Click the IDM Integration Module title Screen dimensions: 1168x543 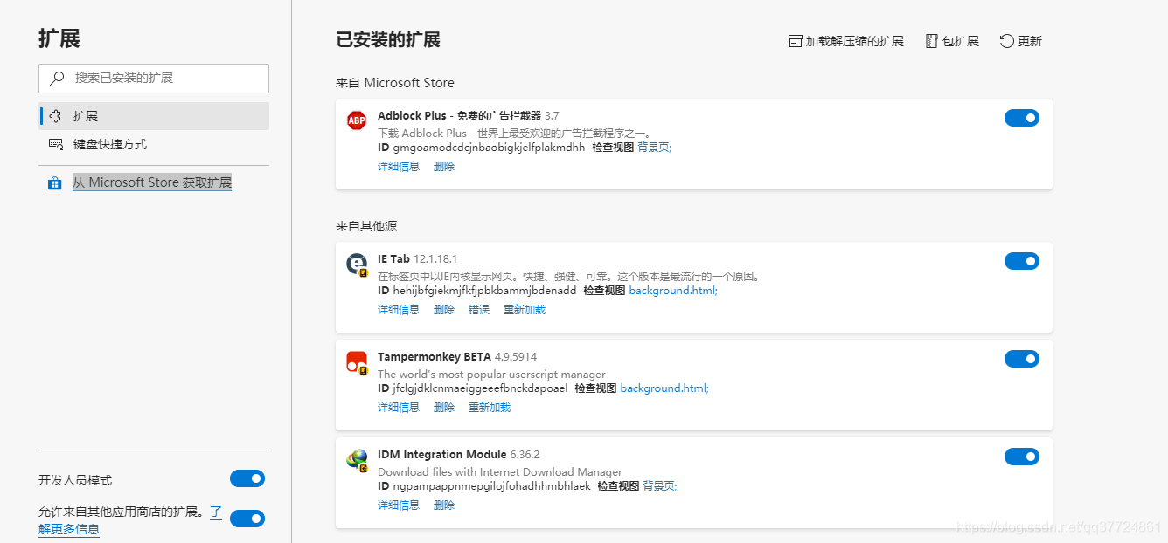click(442, 454)
